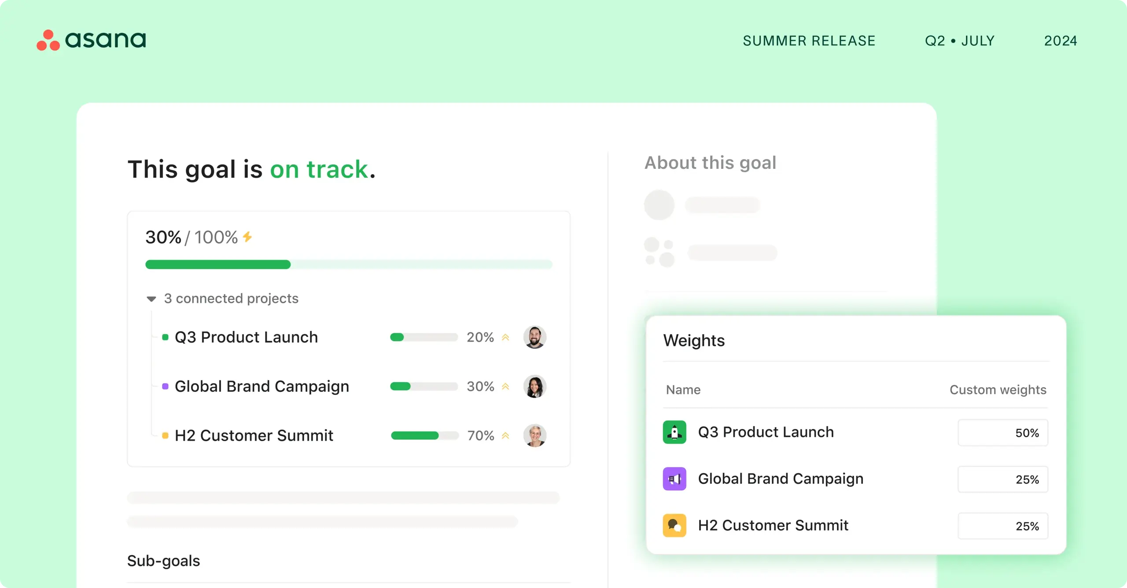
Task: Click the Sub-goals section heading
Action: [x=163, y=561]
